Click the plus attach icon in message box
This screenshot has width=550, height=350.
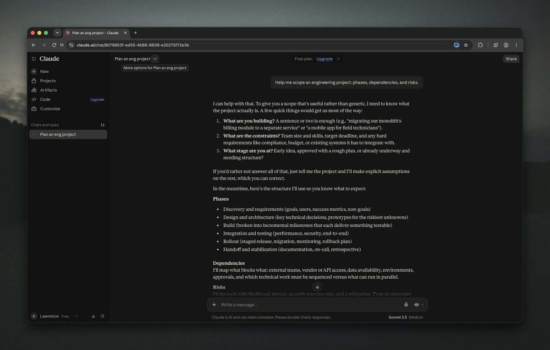tap(214, 305)
